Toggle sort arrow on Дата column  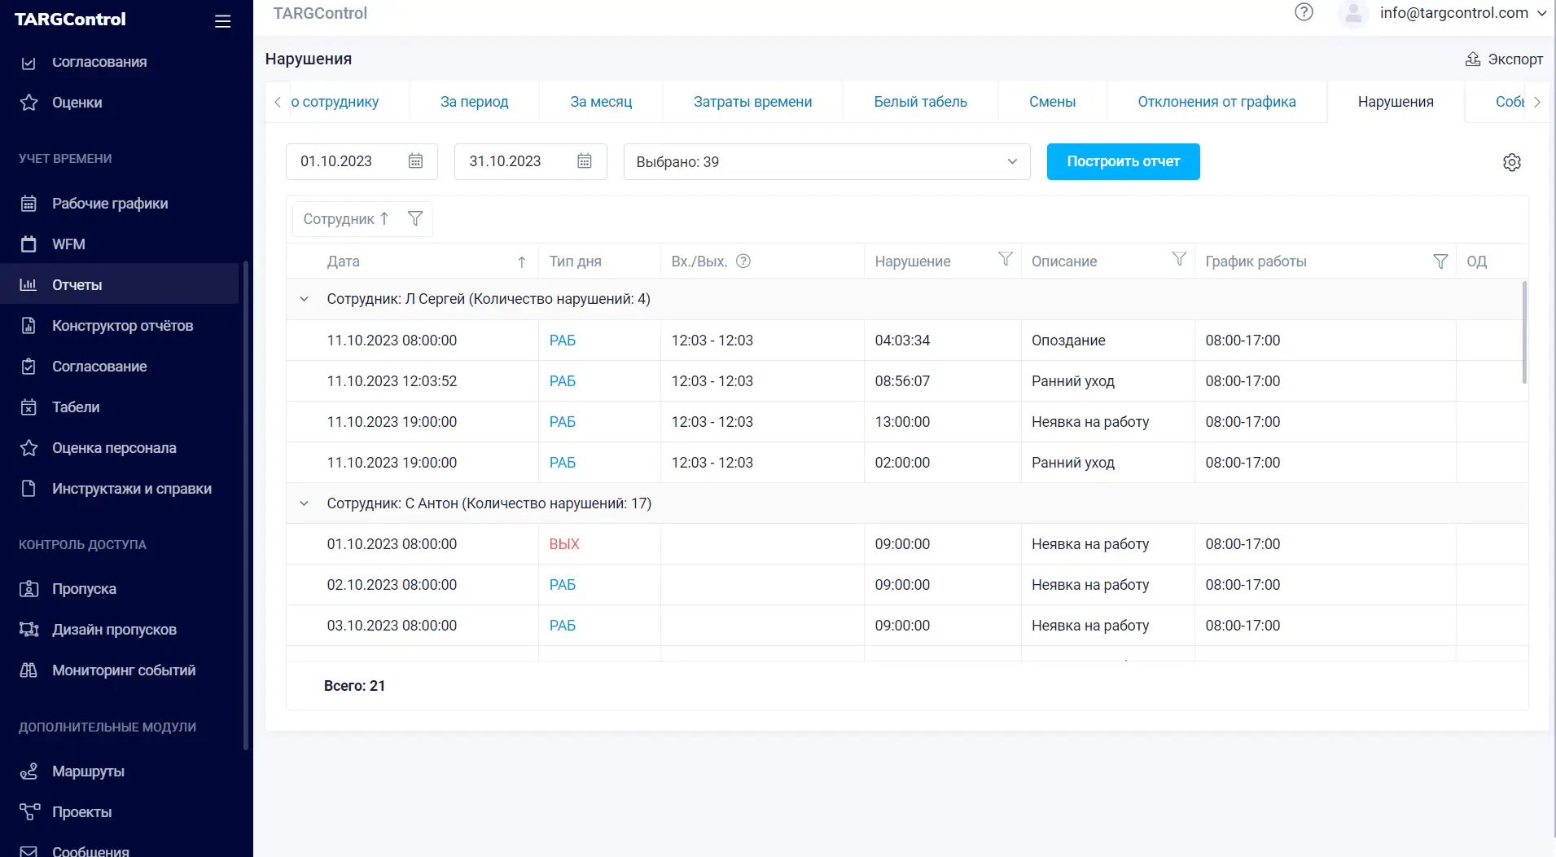pos(522,261)
